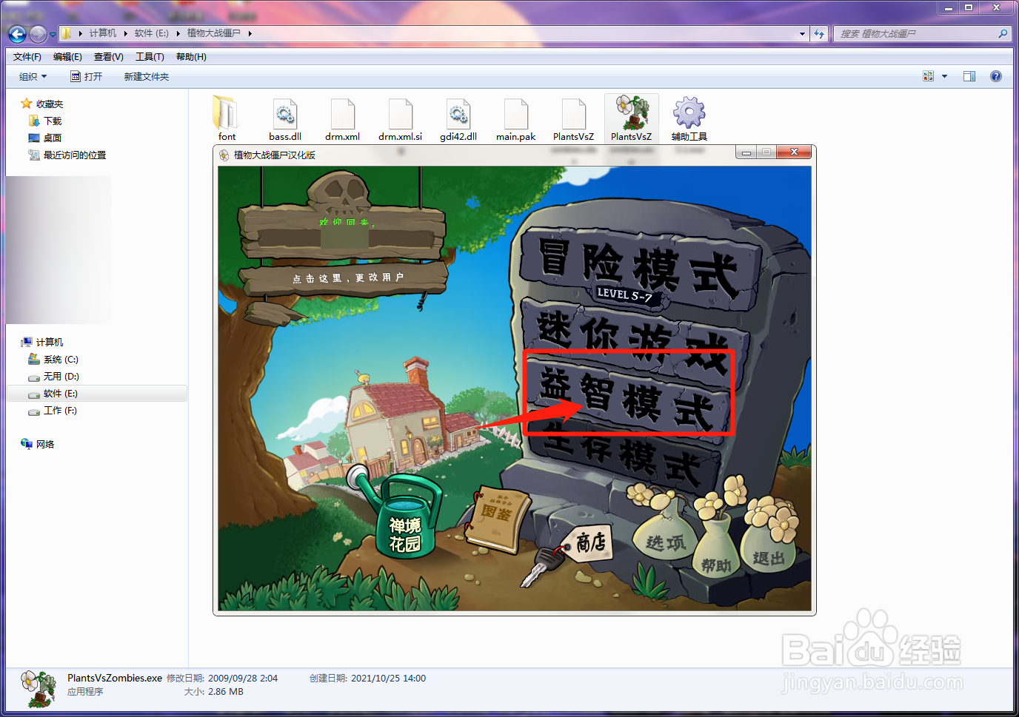The image size is (1019, 717).
Task: Open the 查看(V) menu
Action: (x=109, y=57)
